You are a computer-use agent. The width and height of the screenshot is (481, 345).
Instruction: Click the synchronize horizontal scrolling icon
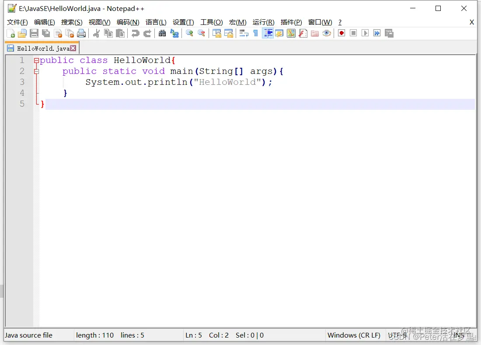tap(229, 33)
